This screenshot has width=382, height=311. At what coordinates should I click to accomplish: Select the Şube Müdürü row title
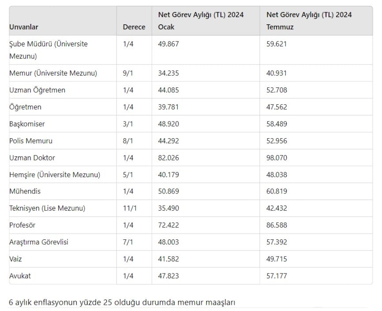pos(49,50)
